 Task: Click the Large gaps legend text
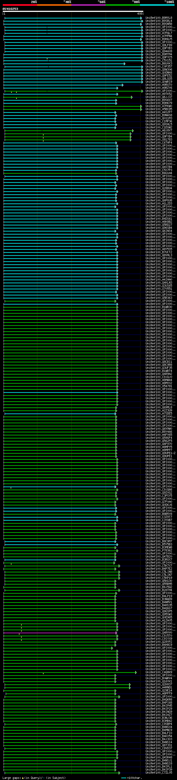(34, 778)
